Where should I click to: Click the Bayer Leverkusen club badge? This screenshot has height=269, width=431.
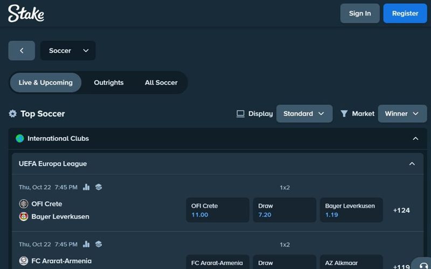click(x=24, y=217)
